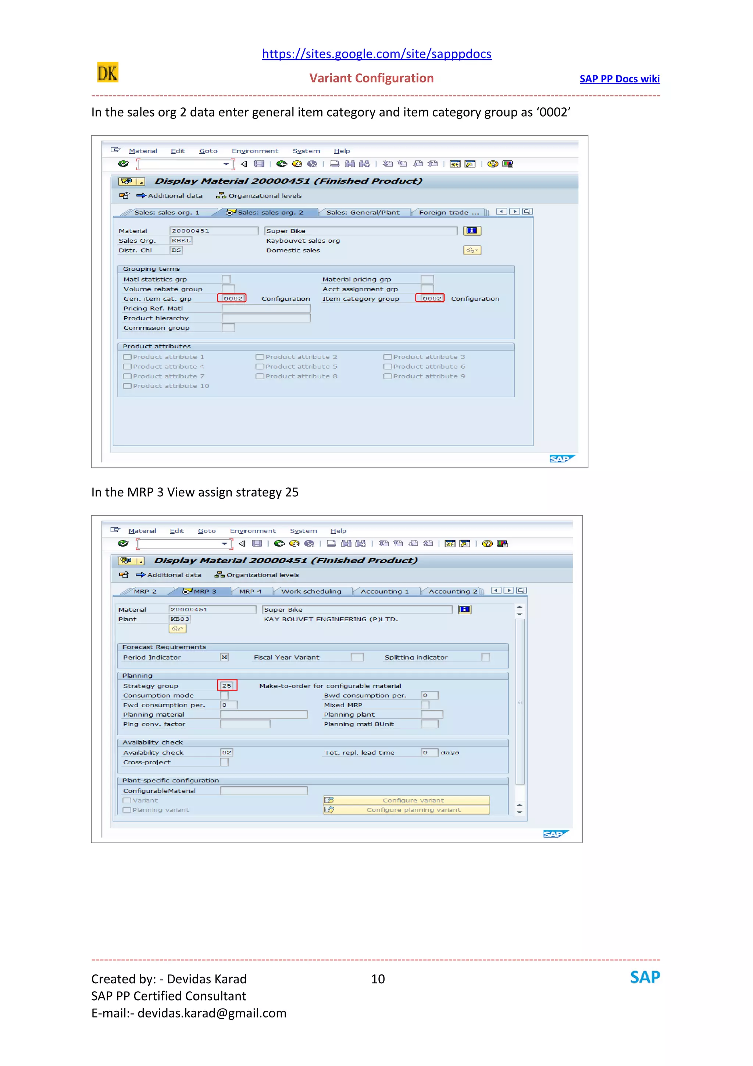This screenshot has height=1066, width=753.
Task: Click Back green arrow in Sales org. 2 screenshot
Action: tap(282, 164)
